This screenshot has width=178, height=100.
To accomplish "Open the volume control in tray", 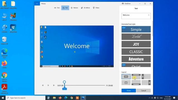I will pos(152,98).
